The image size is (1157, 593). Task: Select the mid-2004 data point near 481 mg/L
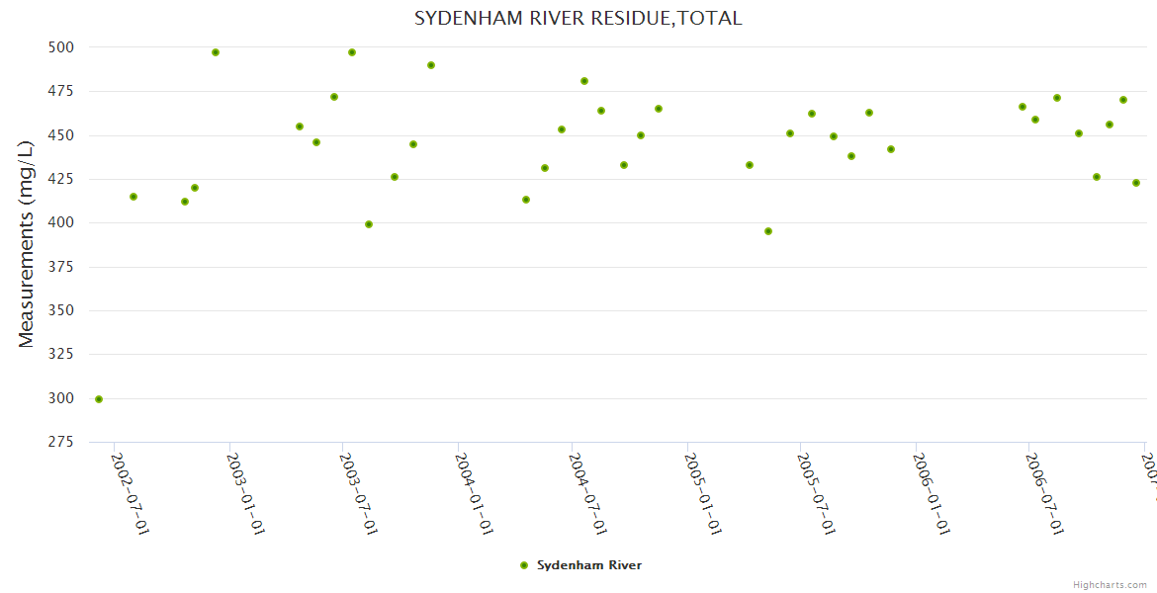point(584,81)
